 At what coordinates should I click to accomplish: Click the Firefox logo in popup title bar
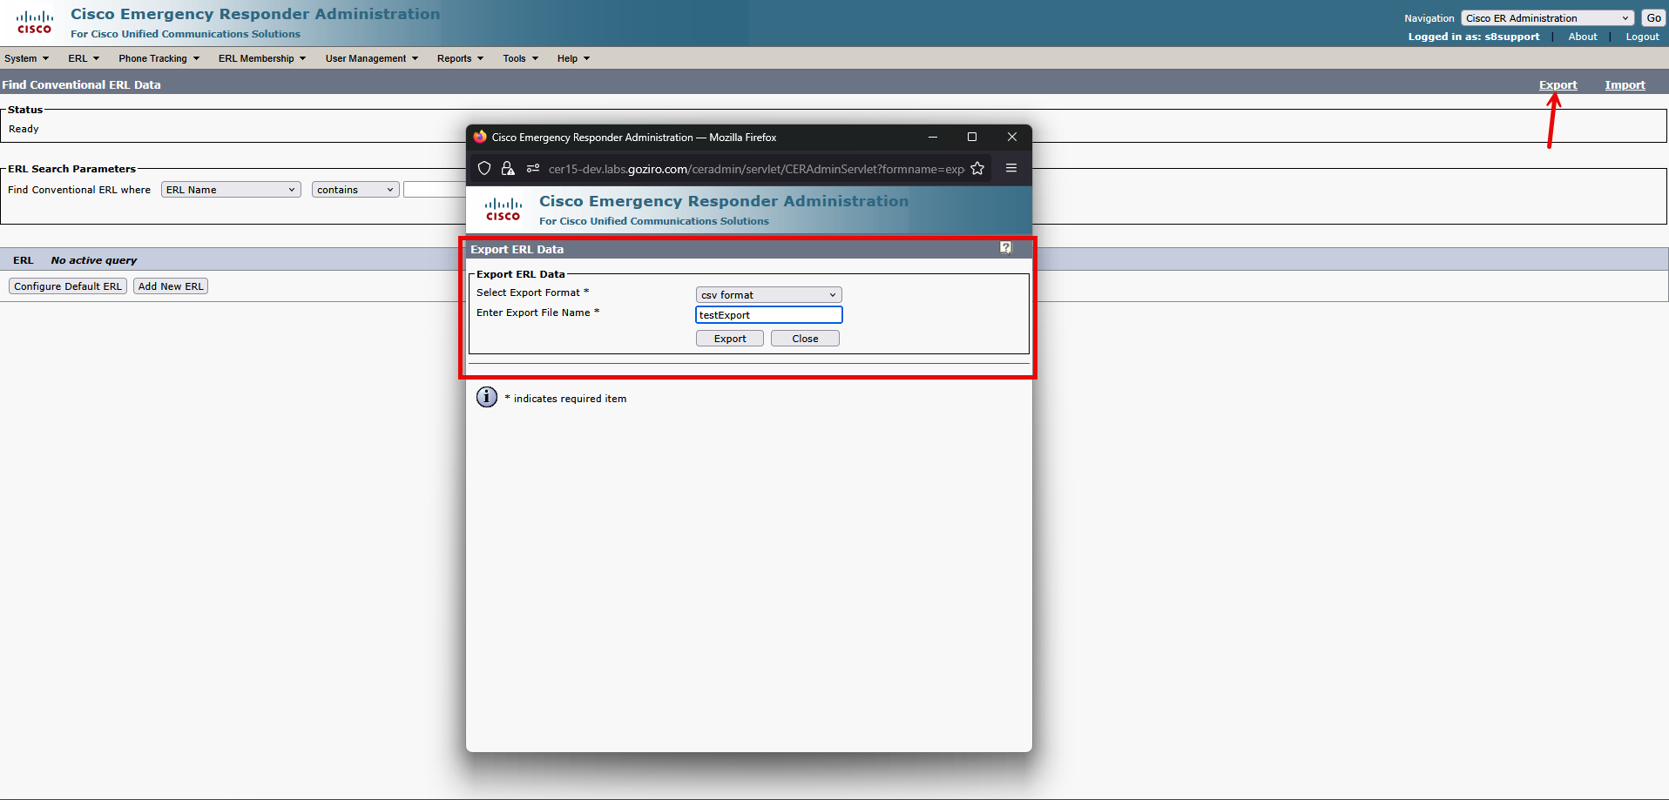click(x=480, y=137)
